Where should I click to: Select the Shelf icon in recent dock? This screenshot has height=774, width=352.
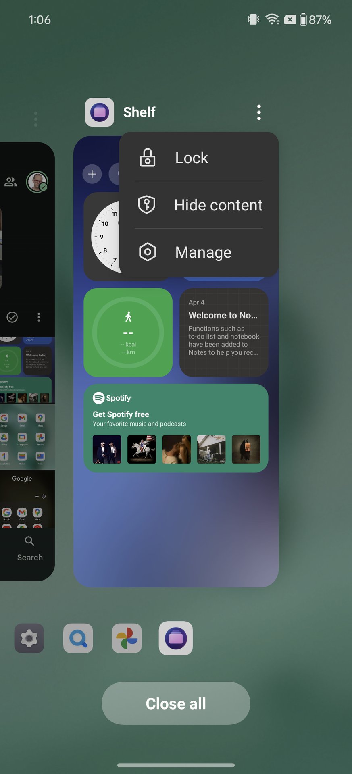176,638
